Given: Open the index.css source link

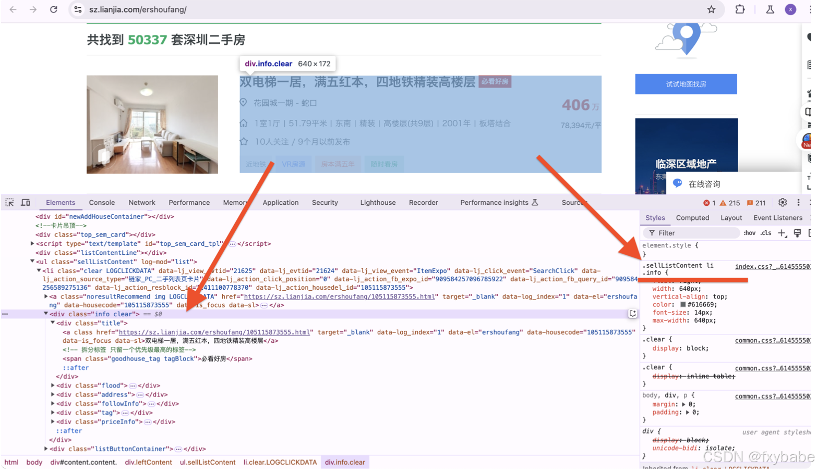Looking at the screenshot, I should (x=773, y=267).
